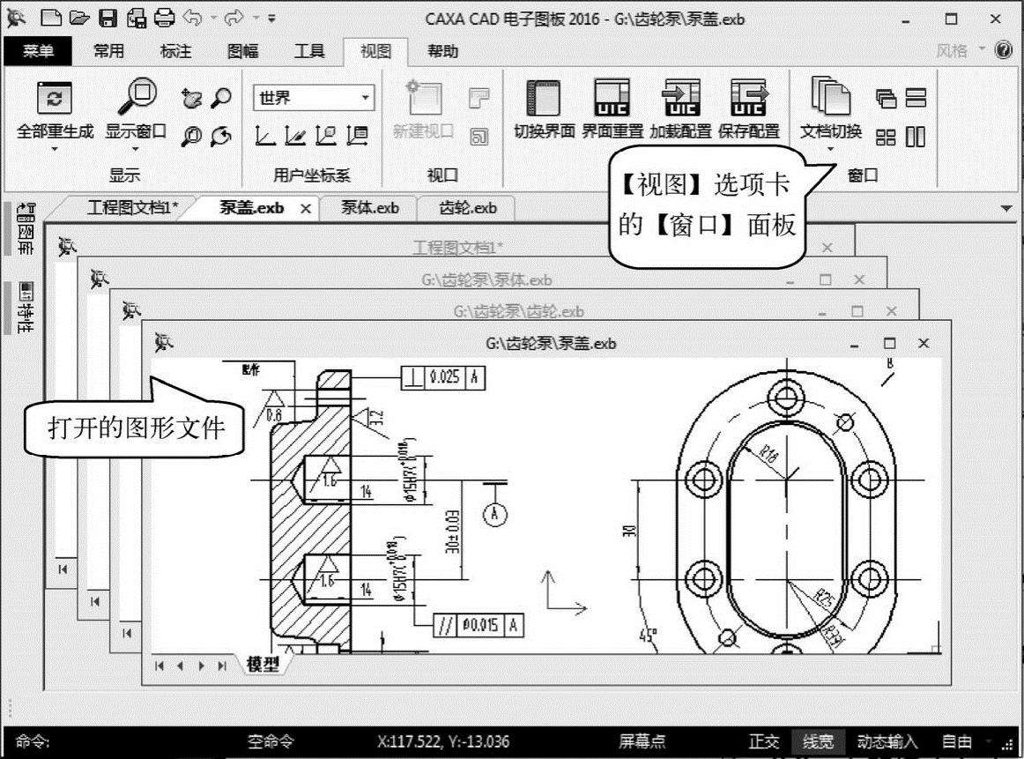Click the vertical tile windows icon
This screenshot has height=759, width=1024.
pos(916,137)
